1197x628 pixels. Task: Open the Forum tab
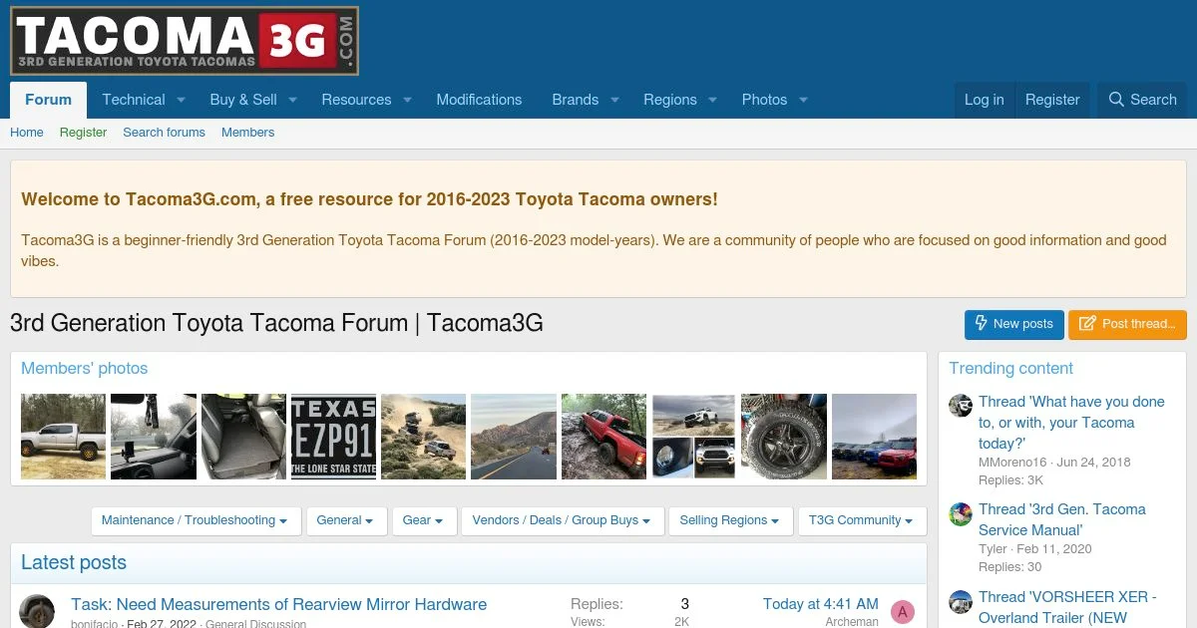click(x=48, y=100)
